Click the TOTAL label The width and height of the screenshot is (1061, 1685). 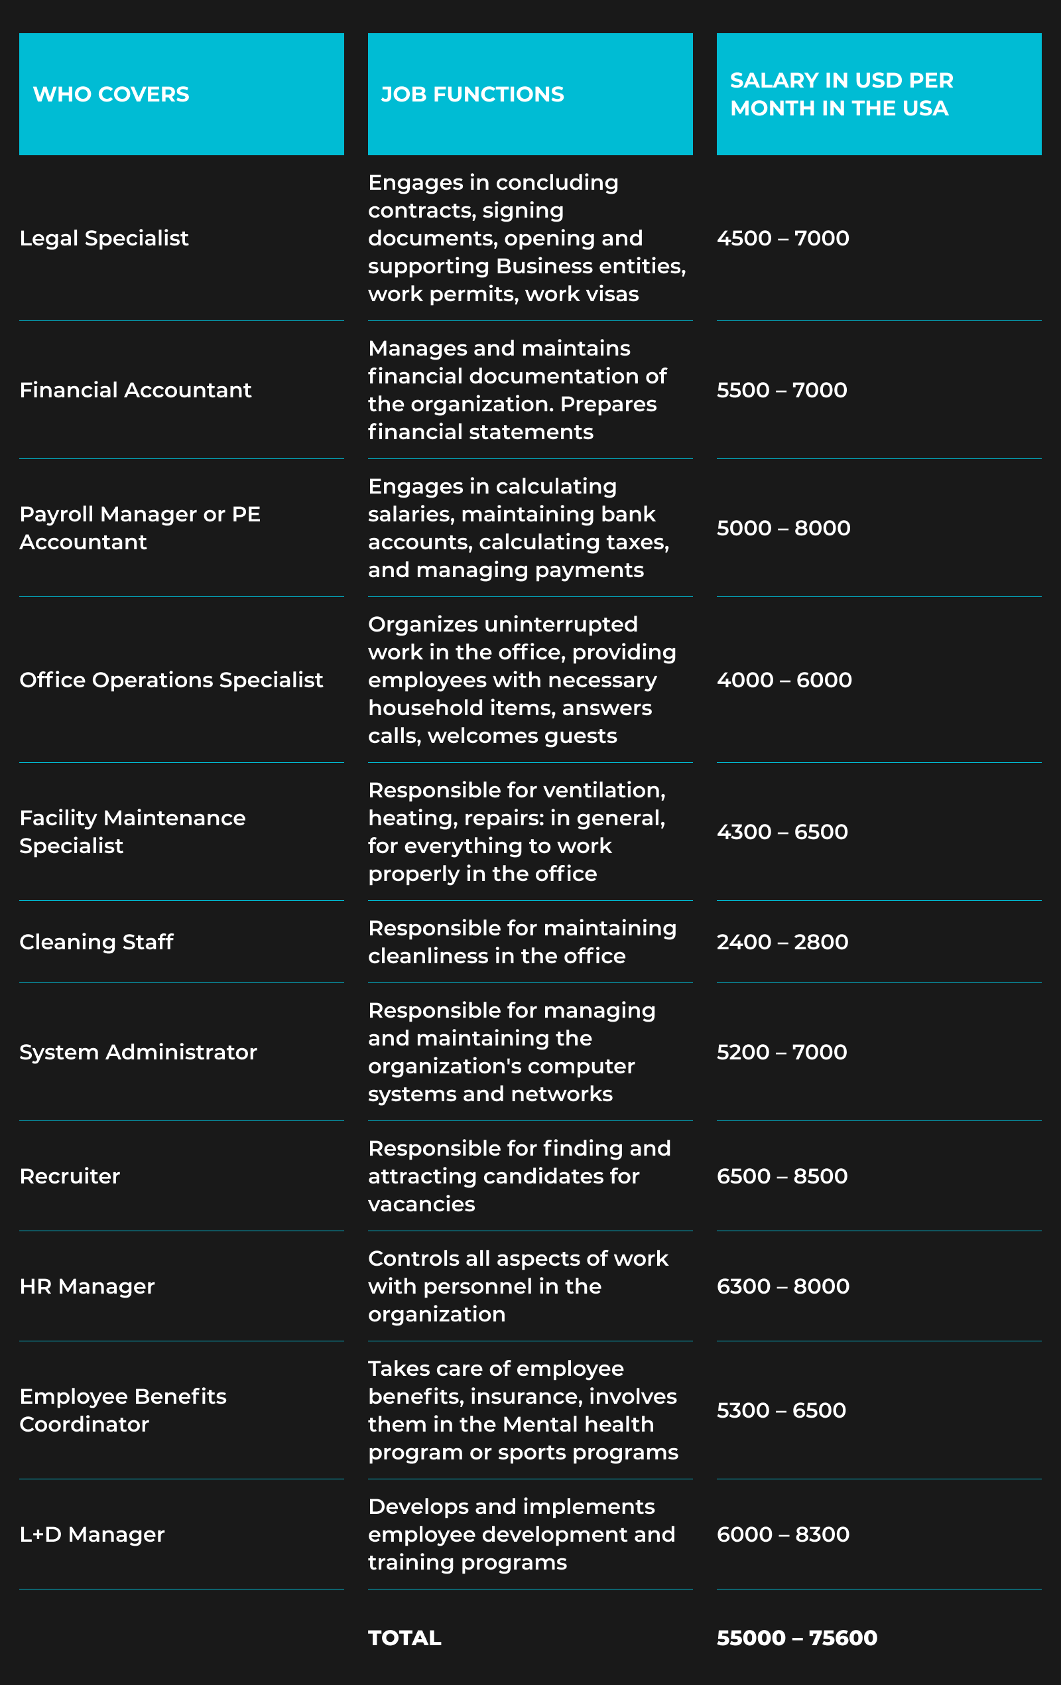pos(405,1638)
